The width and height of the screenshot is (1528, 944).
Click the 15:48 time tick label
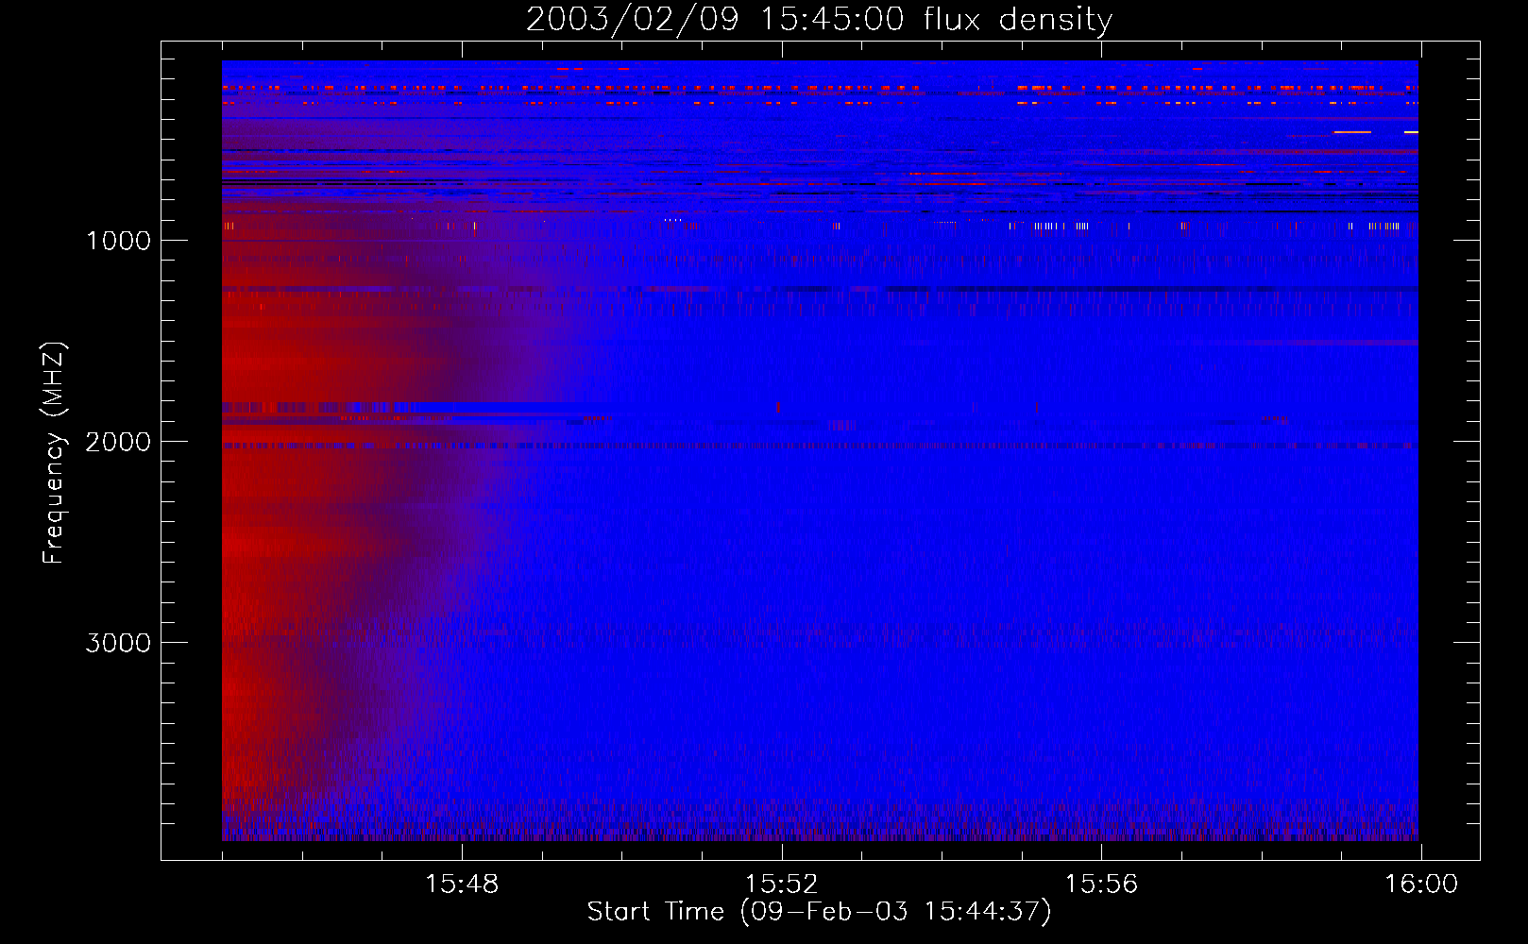(462, 885)
